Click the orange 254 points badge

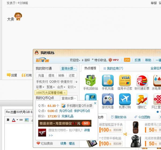click(127, 60)
